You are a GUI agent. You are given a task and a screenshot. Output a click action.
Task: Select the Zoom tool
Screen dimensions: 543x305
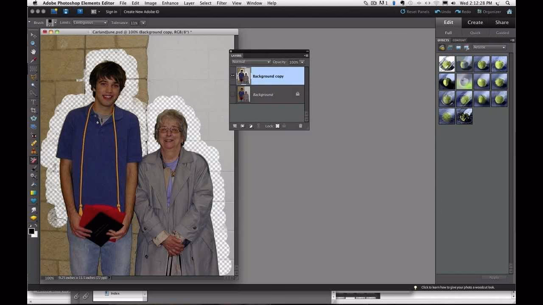[33, 43]
